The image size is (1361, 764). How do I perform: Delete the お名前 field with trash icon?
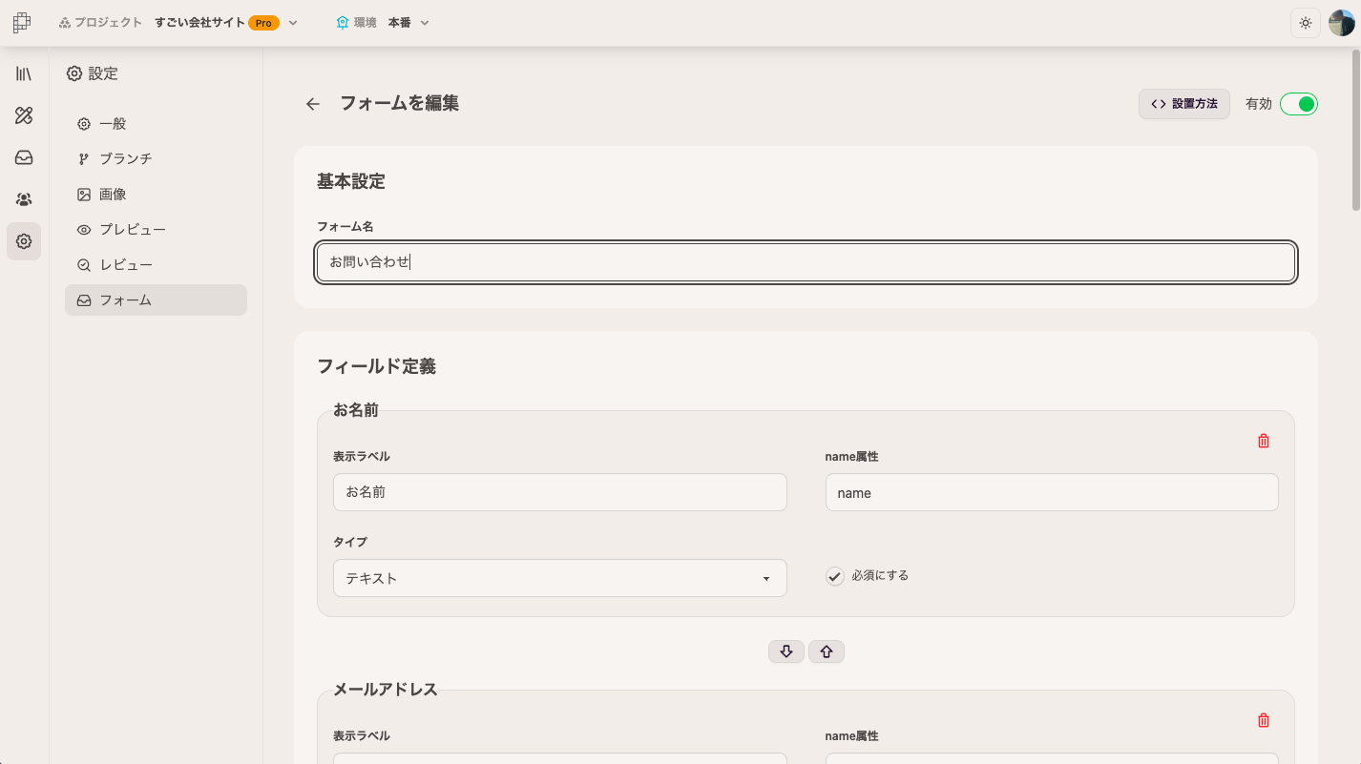(1264, 441)
